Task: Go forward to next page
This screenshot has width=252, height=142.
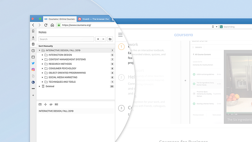Action: [x=40, y=25]
